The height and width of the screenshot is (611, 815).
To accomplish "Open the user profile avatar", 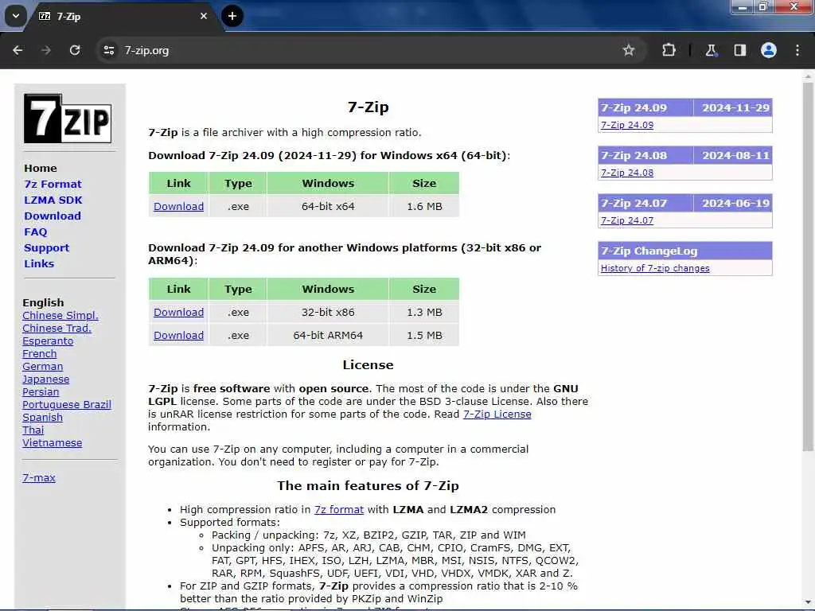I will click(x=769, y=50).
